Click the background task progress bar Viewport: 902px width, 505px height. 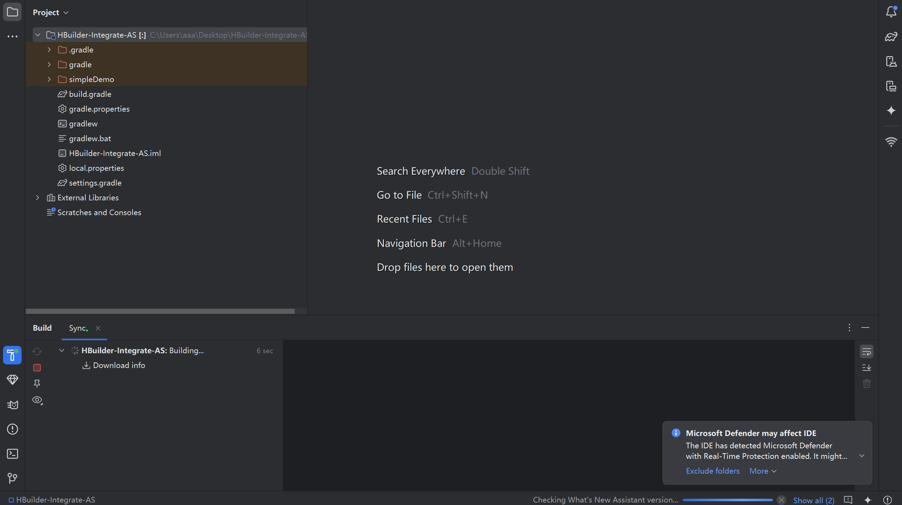(x=727, y=500)
